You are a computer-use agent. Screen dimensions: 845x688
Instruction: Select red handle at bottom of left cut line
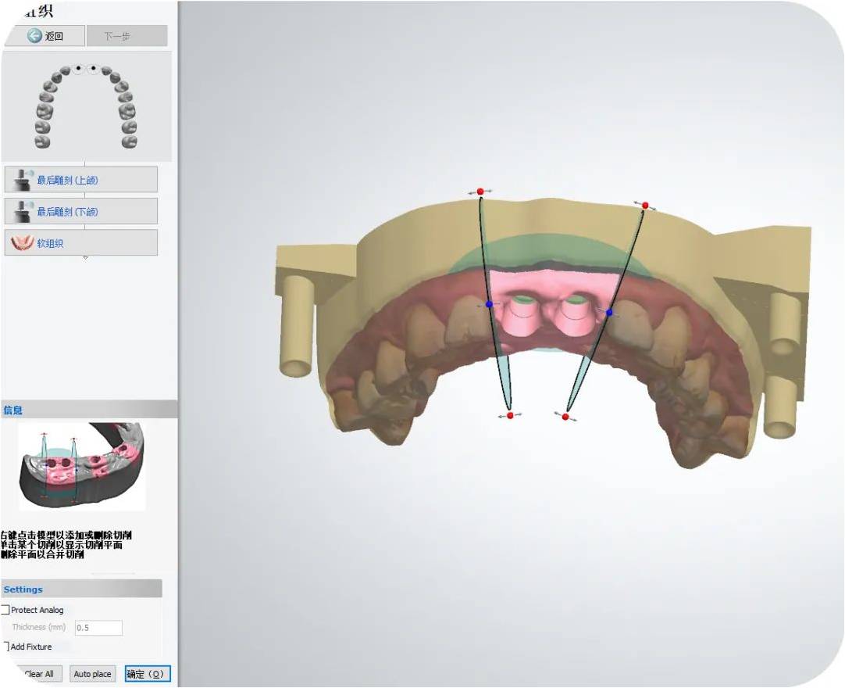coord(510,416)
